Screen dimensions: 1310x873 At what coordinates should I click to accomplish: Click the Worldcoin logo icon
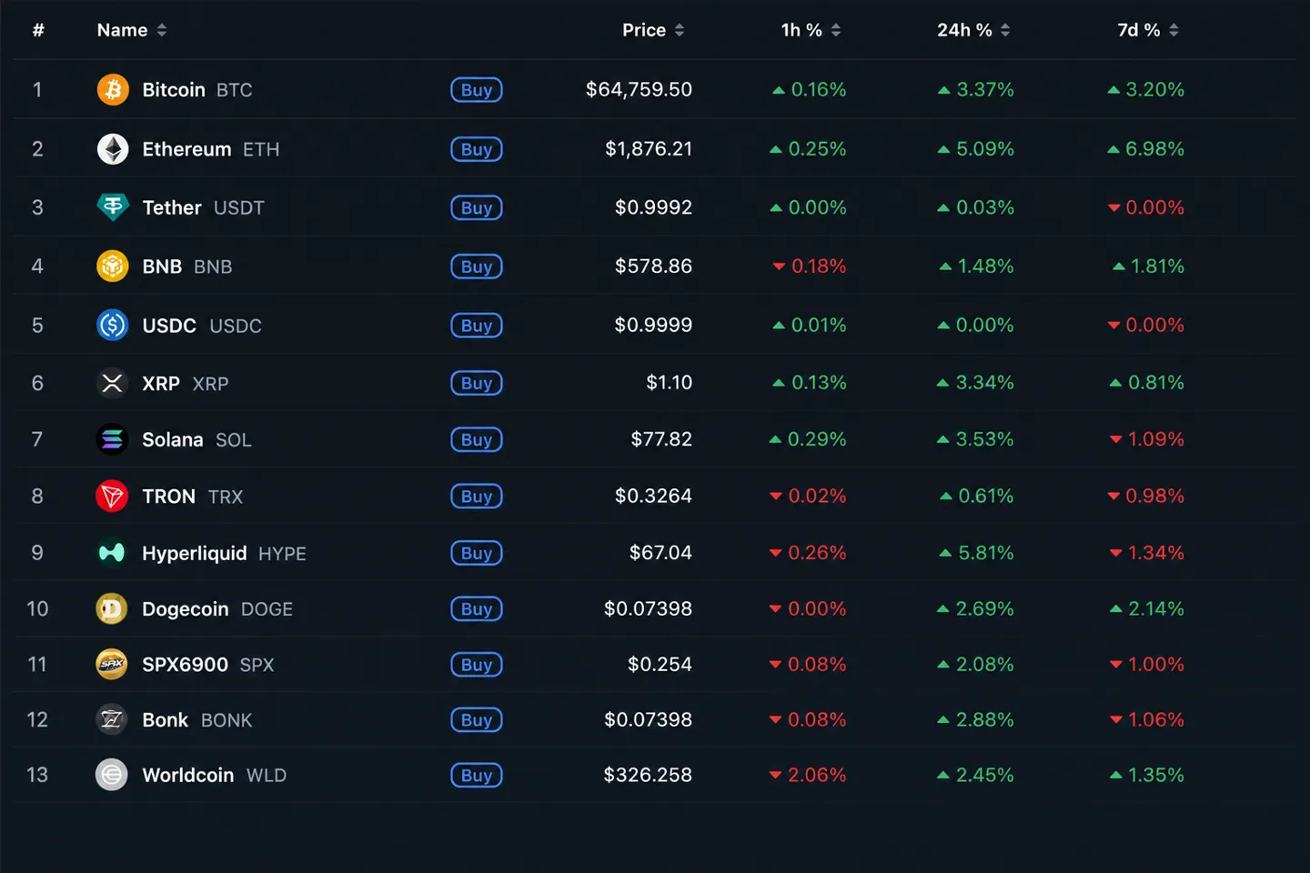(113, 775)
